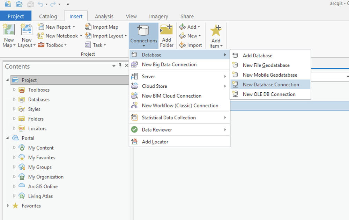The width and height of the screenshot is (349, 220).
Task: Pin the Contents pane
Action: click(120, 66)
